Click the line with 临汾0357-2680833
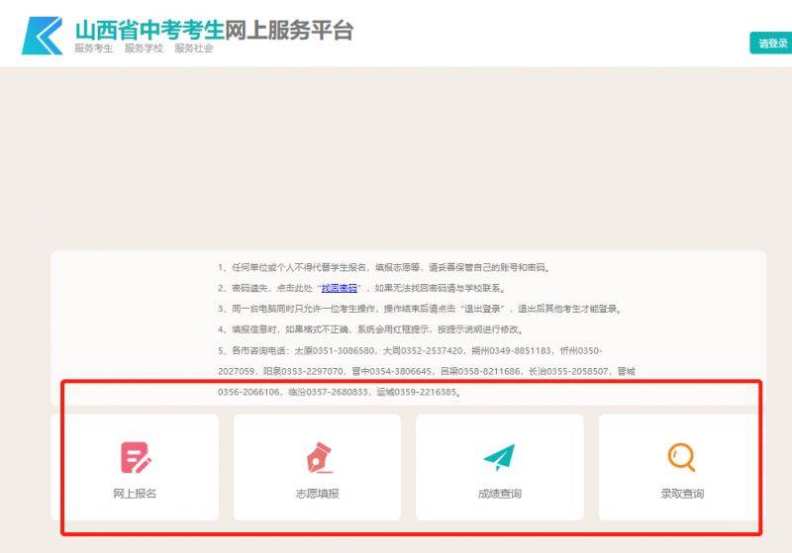792x553 pixels. coord(340,392)
